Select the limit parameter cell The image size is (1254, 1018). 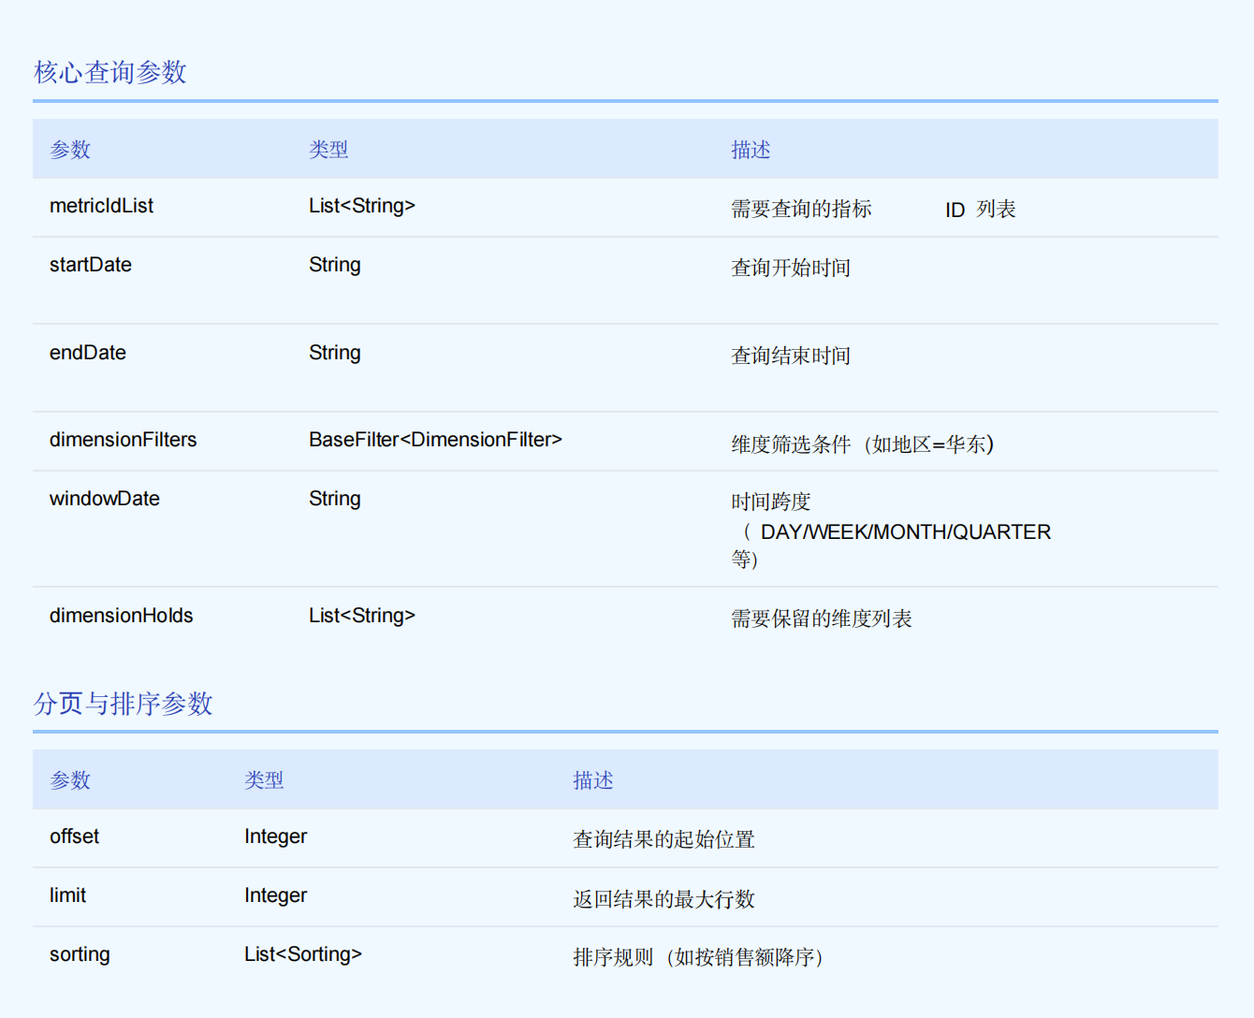pyautogui.click(x=67, y=895)
